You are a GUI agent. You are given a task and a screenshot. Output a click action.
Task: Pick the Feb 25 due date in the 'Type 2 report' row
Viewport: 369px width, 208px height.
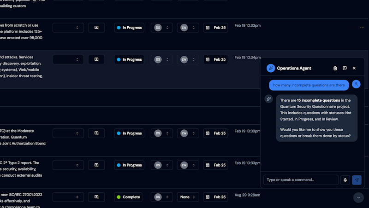[x=215, y=165]
